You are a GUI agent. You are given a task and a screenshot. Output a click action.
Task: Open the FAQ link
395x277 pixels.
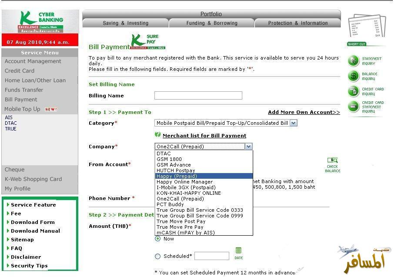tap(17, 248)
